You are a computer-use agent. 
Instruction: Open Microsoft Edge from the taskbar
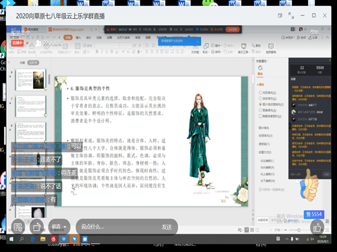click(x=32, y=239)
